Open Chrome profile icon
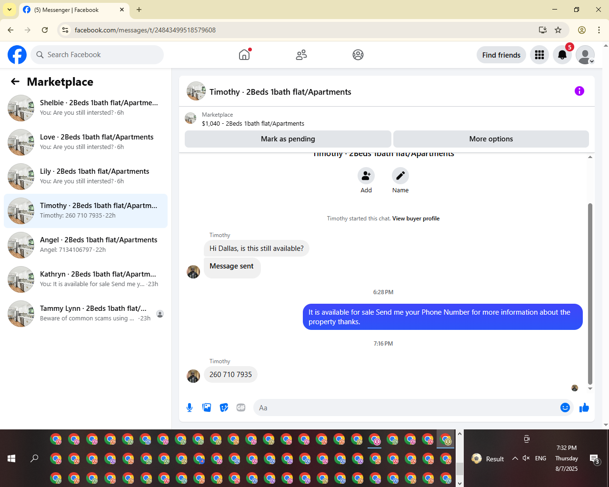The height and width of the screenshot is (487, 609). coord(582,30)
